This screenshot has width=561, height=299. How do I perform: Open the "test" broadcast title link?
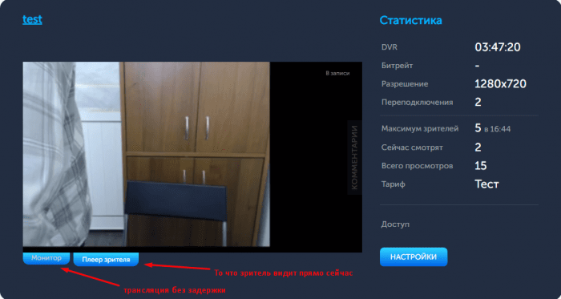(32, 19)
